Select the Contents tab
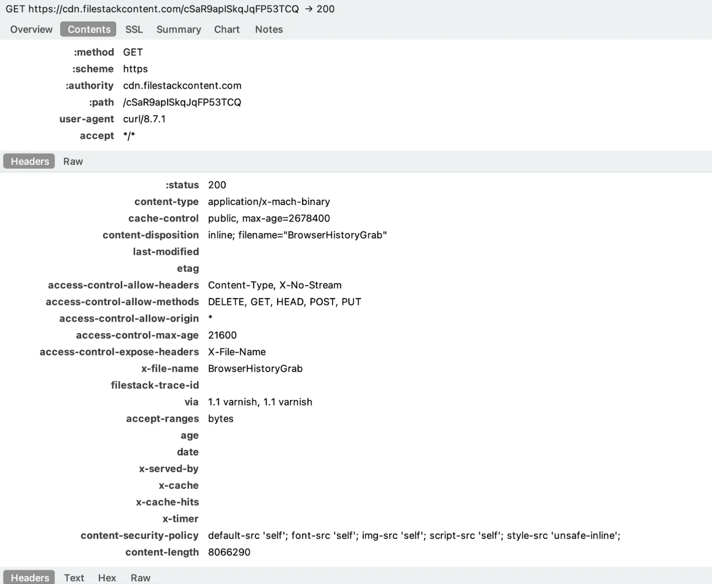 tap(88, 29)
